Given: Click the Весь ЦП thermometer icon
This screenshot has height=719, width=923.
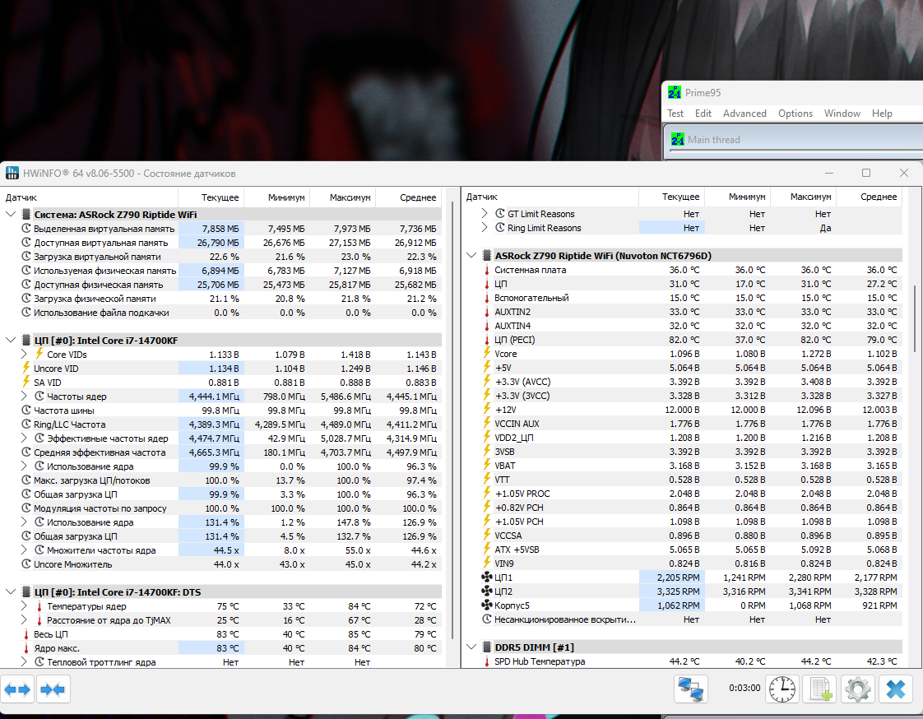Looking at the screenshot, I should coord(26,634).
